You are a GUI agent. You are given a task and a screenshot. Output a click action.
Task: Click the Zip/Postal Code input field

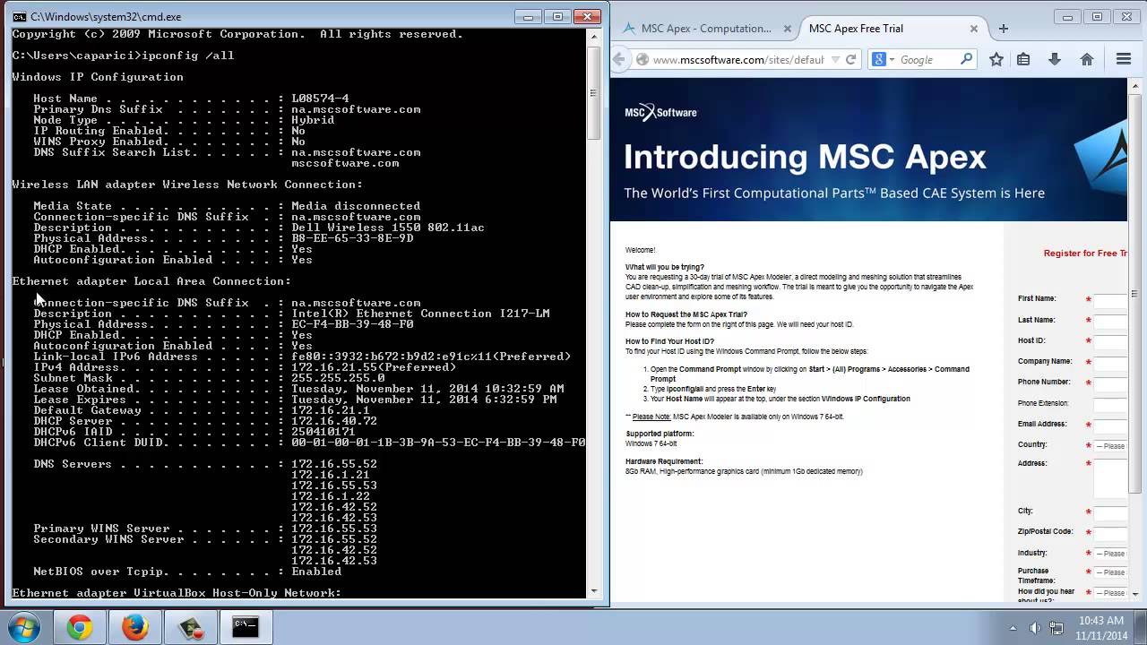pos(1110,533)
